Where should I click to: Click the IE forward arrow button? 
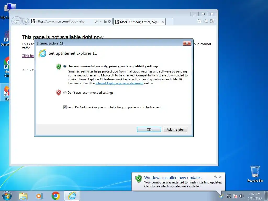26,21
